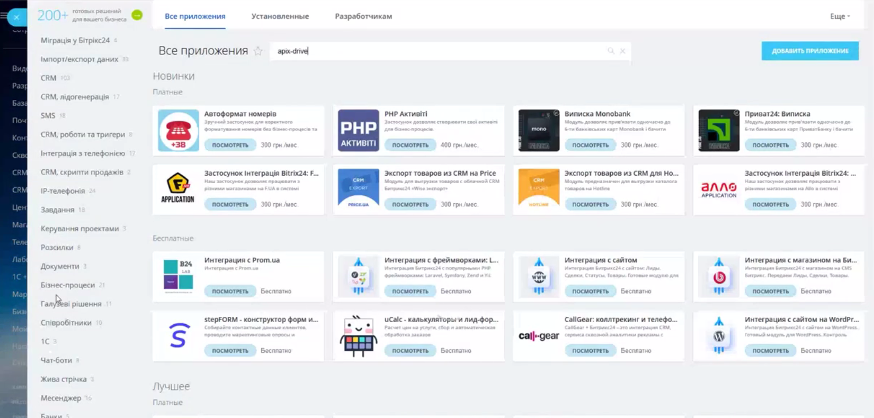Screen dimensions: 874x418
Task: Click Посмотреть for Виписка Monobank
Action: pyautogui.click(x=591, y=145)
